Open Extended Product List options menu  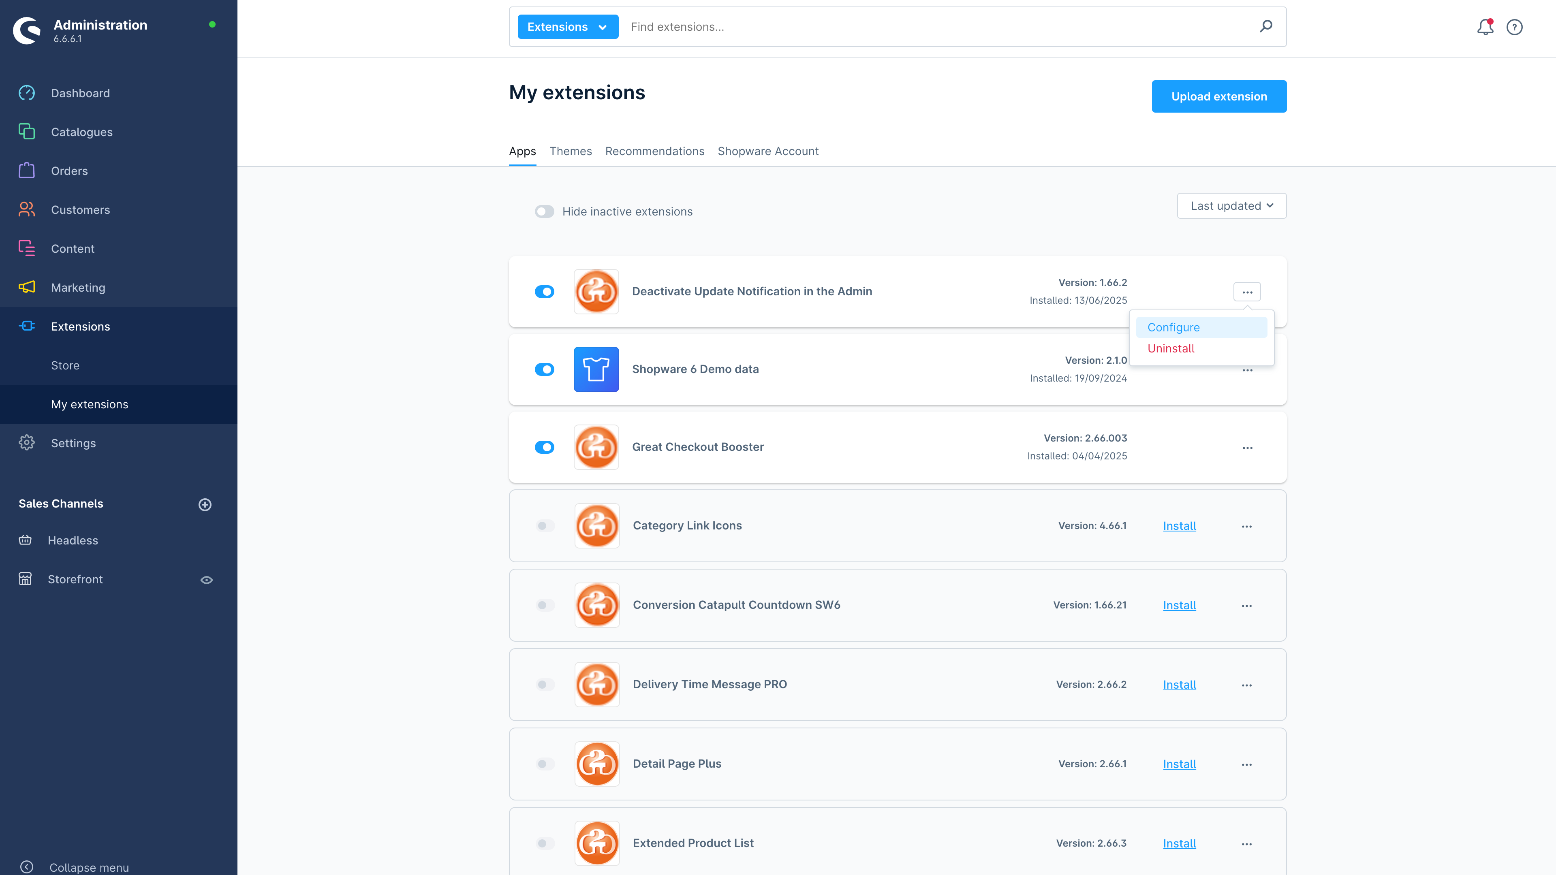pyautogui.click(x=1247, y=844)
